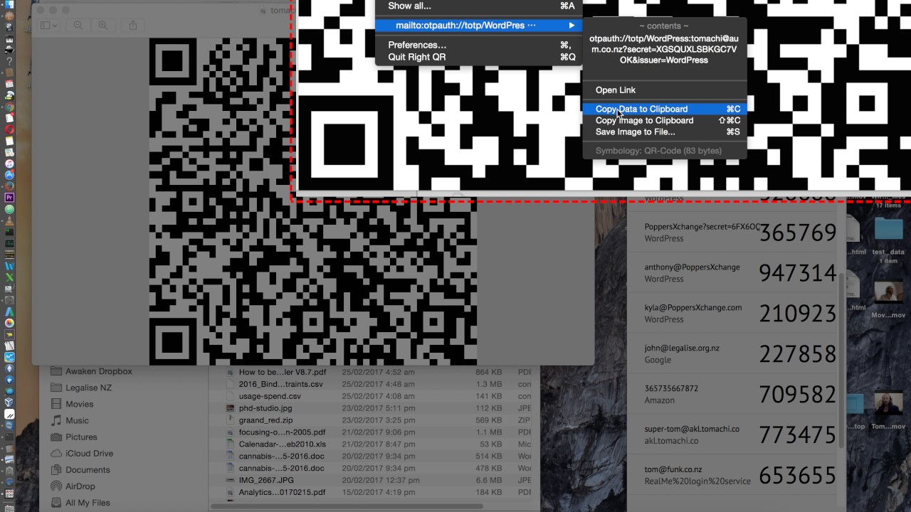Image resolution: width=911 pixels, height=512 pixels.
Task: Click Preview zoom in icon
Action: tap(103, 25)
